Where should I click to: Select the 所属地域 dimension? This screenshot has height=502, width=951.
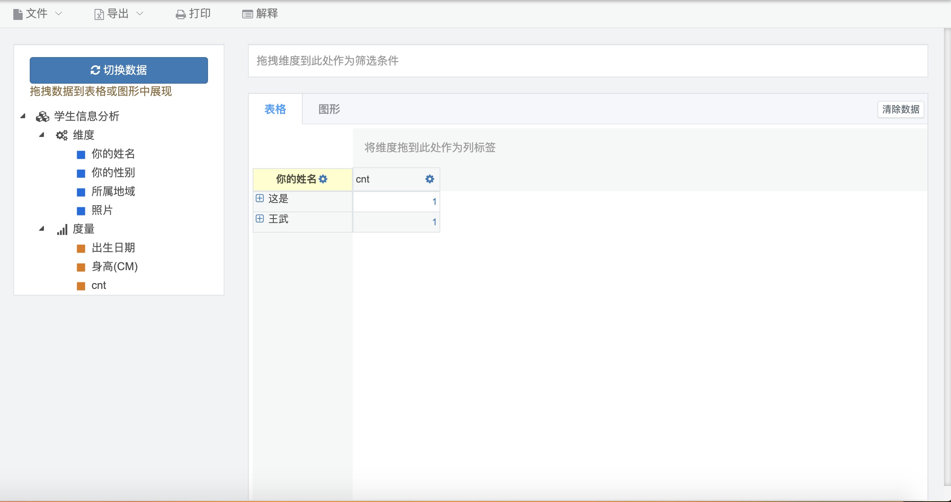click(x=113, y=191)
